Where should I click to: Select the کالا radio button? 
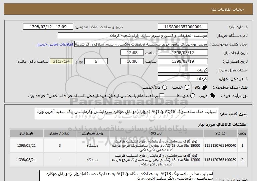[x=204, y=88]
